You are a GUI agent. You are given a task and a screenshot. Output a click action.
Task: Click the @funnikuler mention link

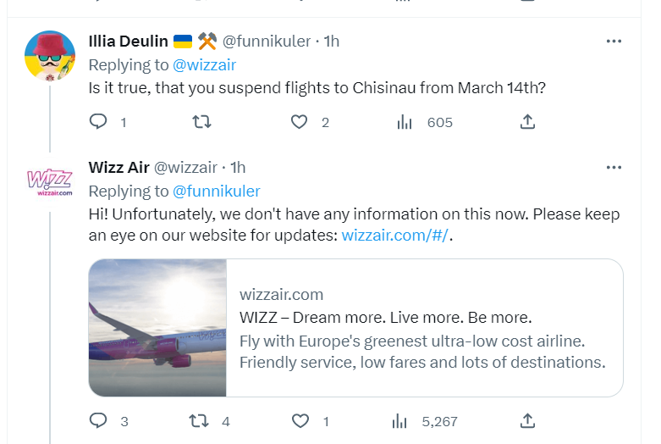[x=216, y=191]
